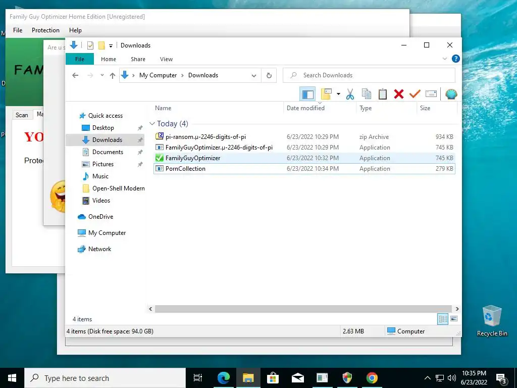Select Desktop in navigation pane
517x388 pixels.
tap(103, 128)
